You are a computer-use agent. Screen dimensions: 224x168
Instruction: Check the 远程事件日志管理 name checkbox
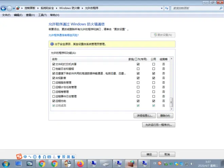click(54, 96)
